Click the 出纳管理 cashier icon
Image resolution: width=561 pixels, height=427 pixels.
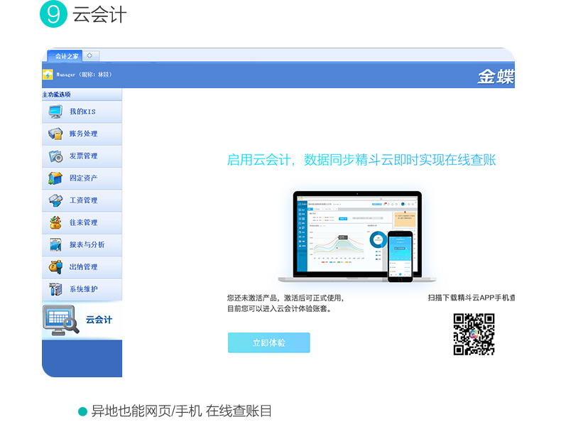(55, 267)
